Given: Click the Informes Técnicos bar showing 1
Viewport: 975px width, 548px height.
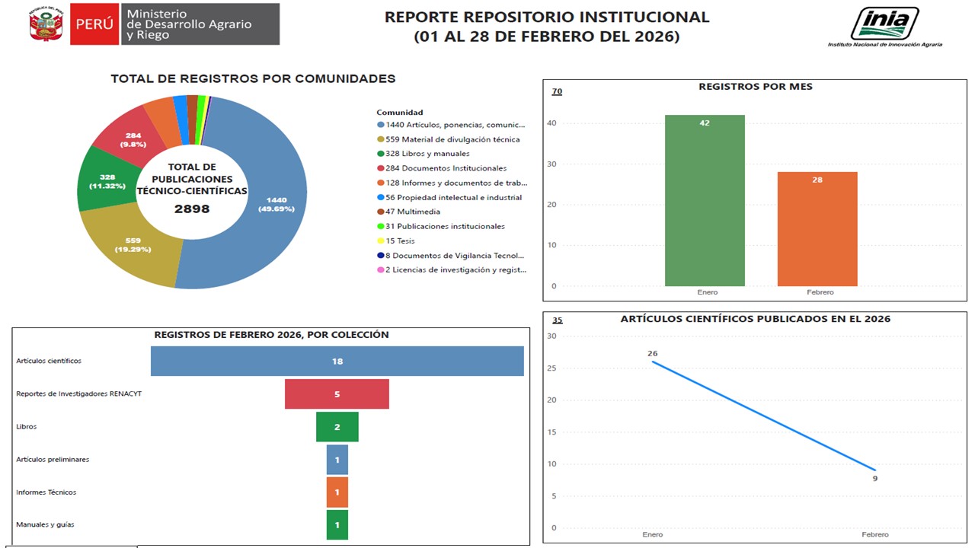Looking at the screenshot, I should (337, 492).
